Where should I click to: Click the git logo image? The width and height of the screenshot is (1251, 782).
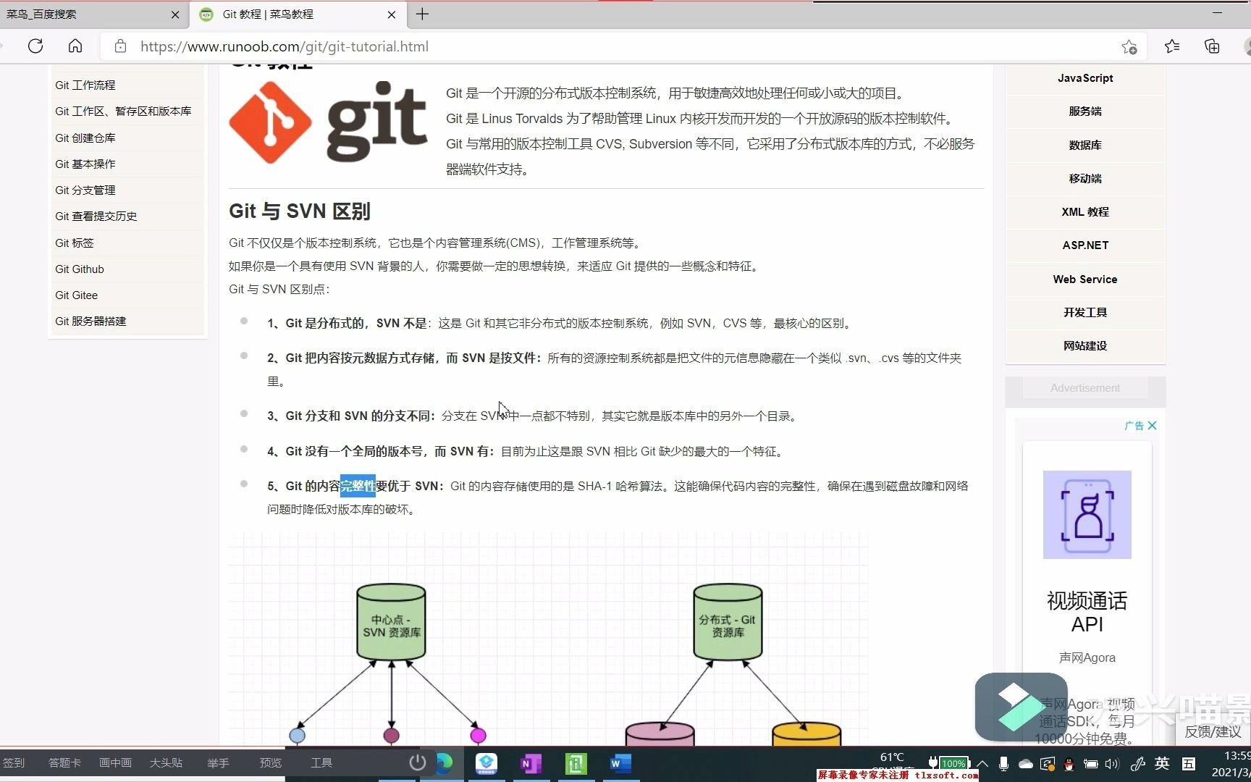tap(329, 122)
